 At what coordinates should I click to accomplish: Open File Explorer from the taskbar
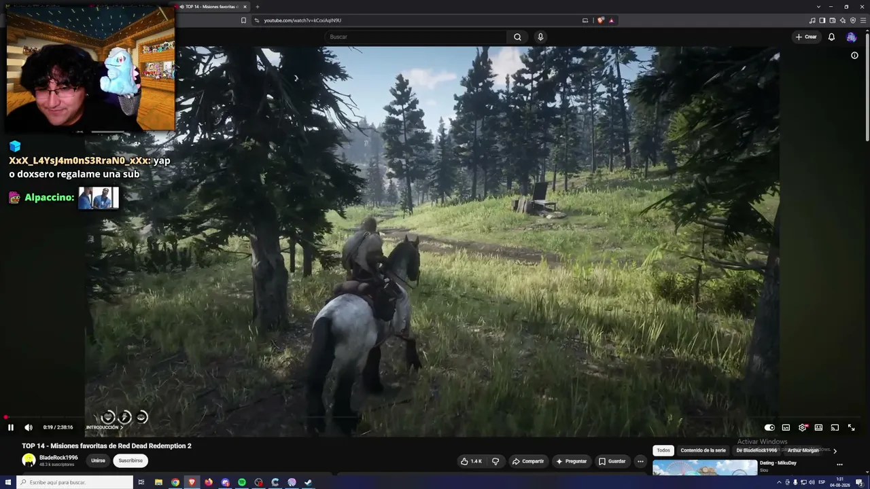pyautogui.click(x=158, y=482)
